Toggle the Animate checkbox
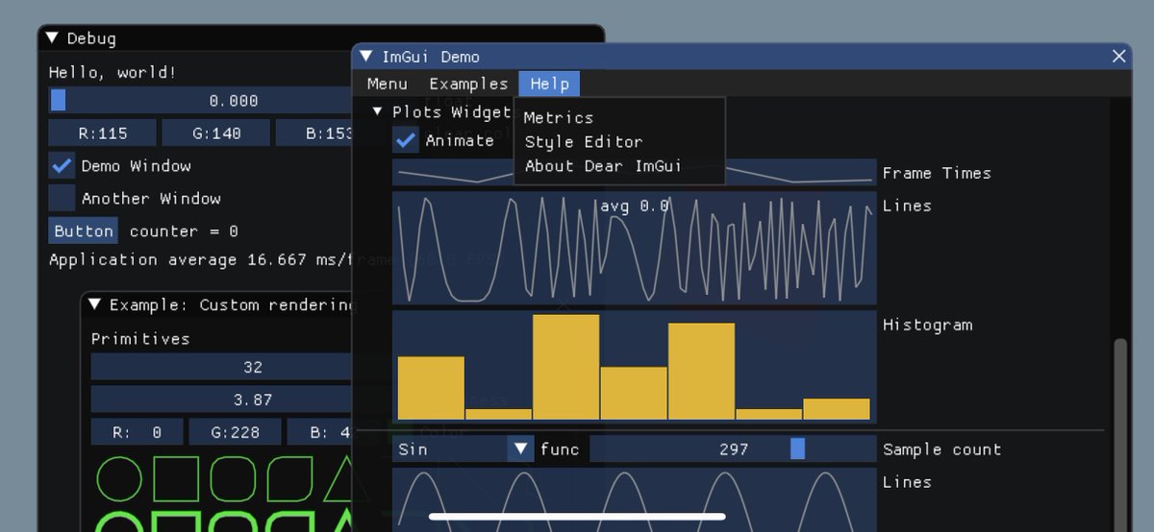The height and width of the screenshot is (532, 1154). tap(405, 140)
